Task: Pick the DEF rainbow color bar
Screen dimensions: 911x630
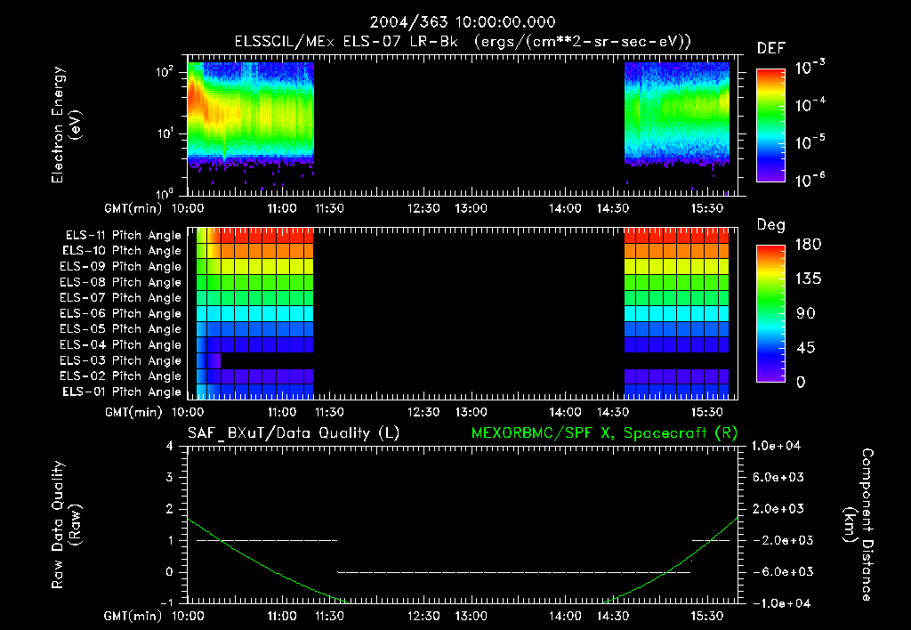Action: tap(770, 125)
